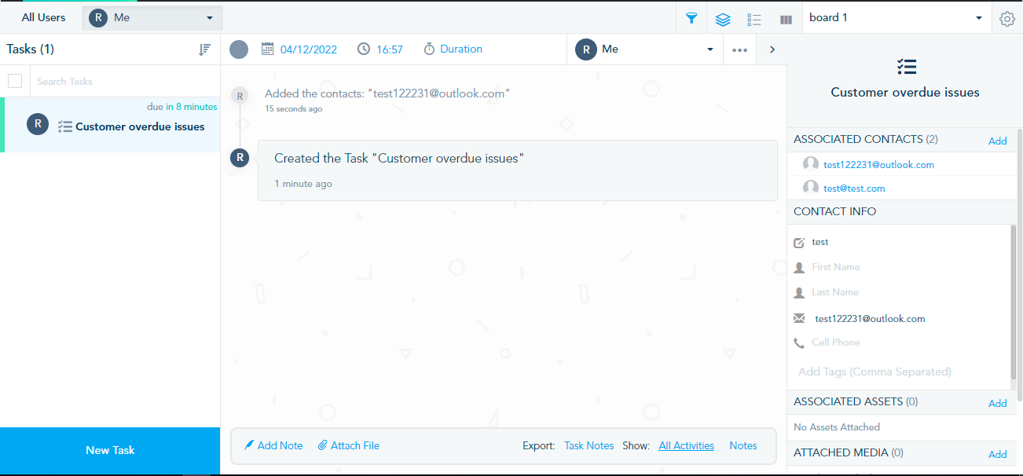
Task: Click the gray task status circle
Action: click(x=239, y=49)
